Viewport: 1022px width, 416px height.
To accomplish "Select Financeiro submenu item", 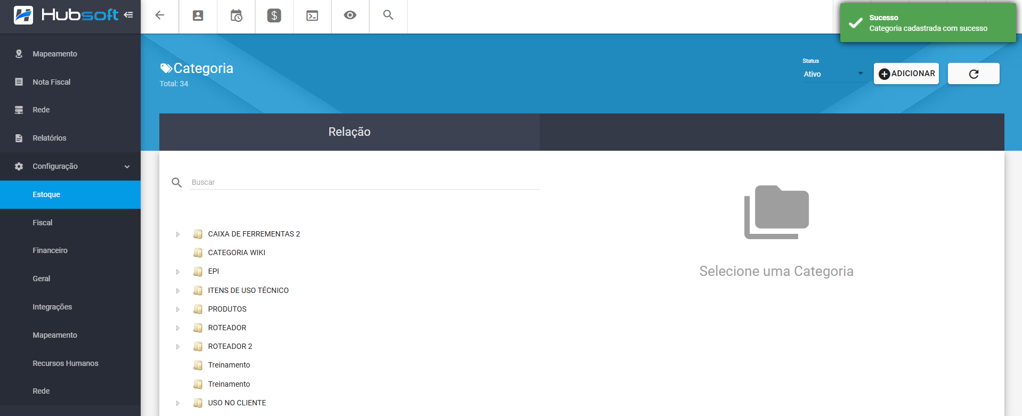I will [x=70, y=250].
